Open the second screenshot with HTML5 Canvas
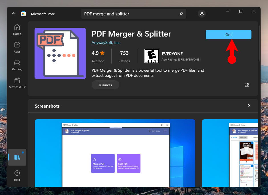268x195 pixels. [x=230, y=153]
